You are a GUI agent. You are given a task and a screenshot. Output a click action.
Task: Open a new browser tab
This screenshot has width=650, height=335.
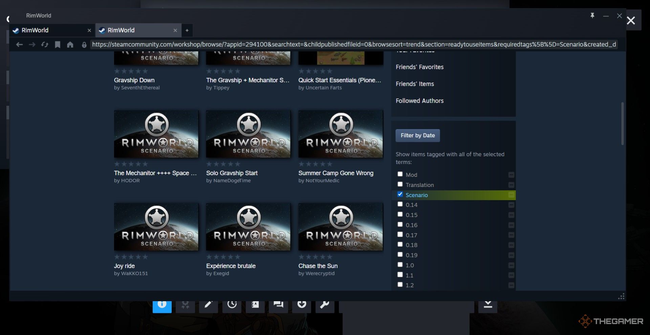pos(187,30)
